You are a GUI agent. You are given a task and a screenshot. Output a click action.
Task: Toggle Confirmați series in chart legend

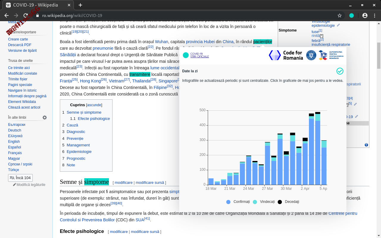tap(238, 202)
